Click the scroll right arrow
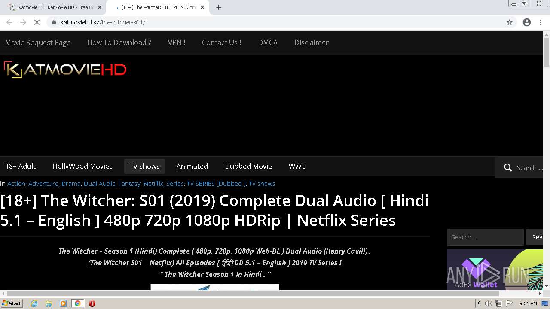This screenshot has height=309, width=550. [x=540, y=294]
